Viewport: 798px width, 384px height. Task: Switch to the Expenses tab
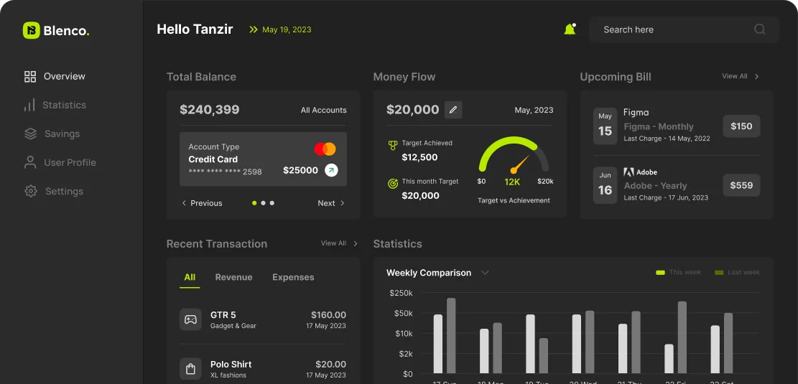click(x=293, y=277)
